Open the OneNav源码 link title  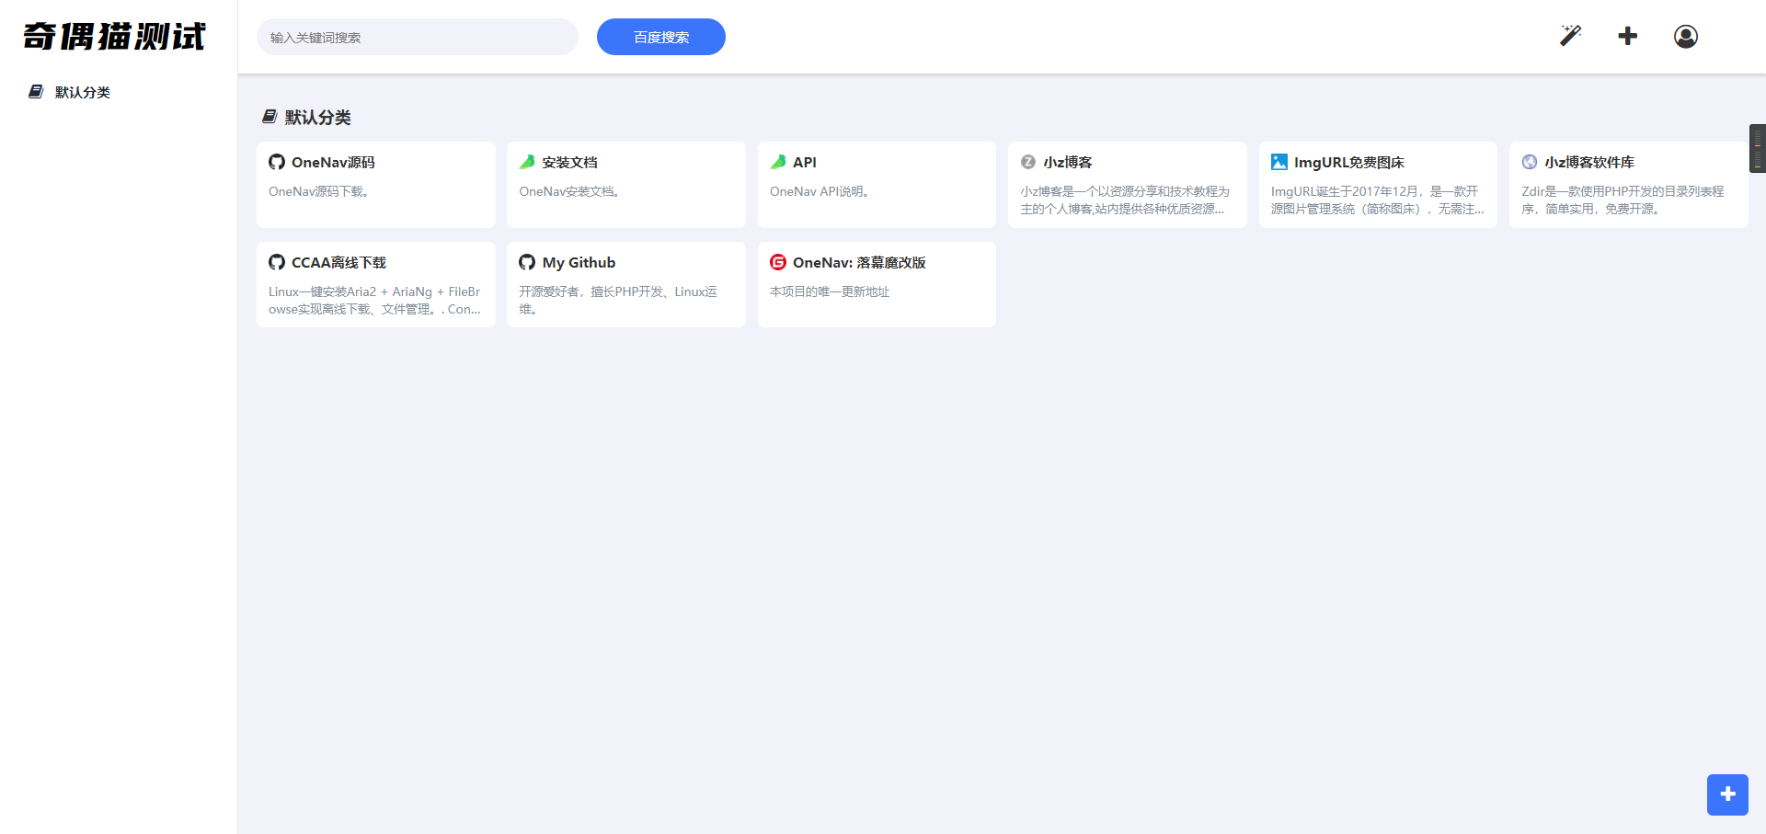[x=333, y=162]
